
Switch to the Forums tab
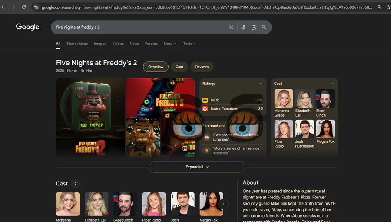pos(151,44)
